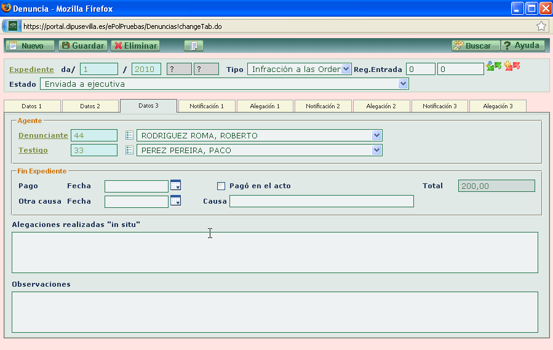Open the Testigo agent name dropdown
Screen dimensions: 553x350
coord(376,150)
